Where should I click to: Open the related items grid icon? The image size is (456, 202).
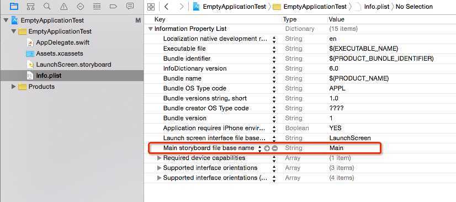pyautogui.click(x=151, y=7)
